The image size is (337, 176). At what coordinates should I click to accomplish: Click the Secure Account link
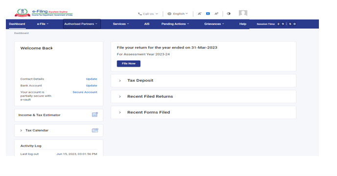85,92
